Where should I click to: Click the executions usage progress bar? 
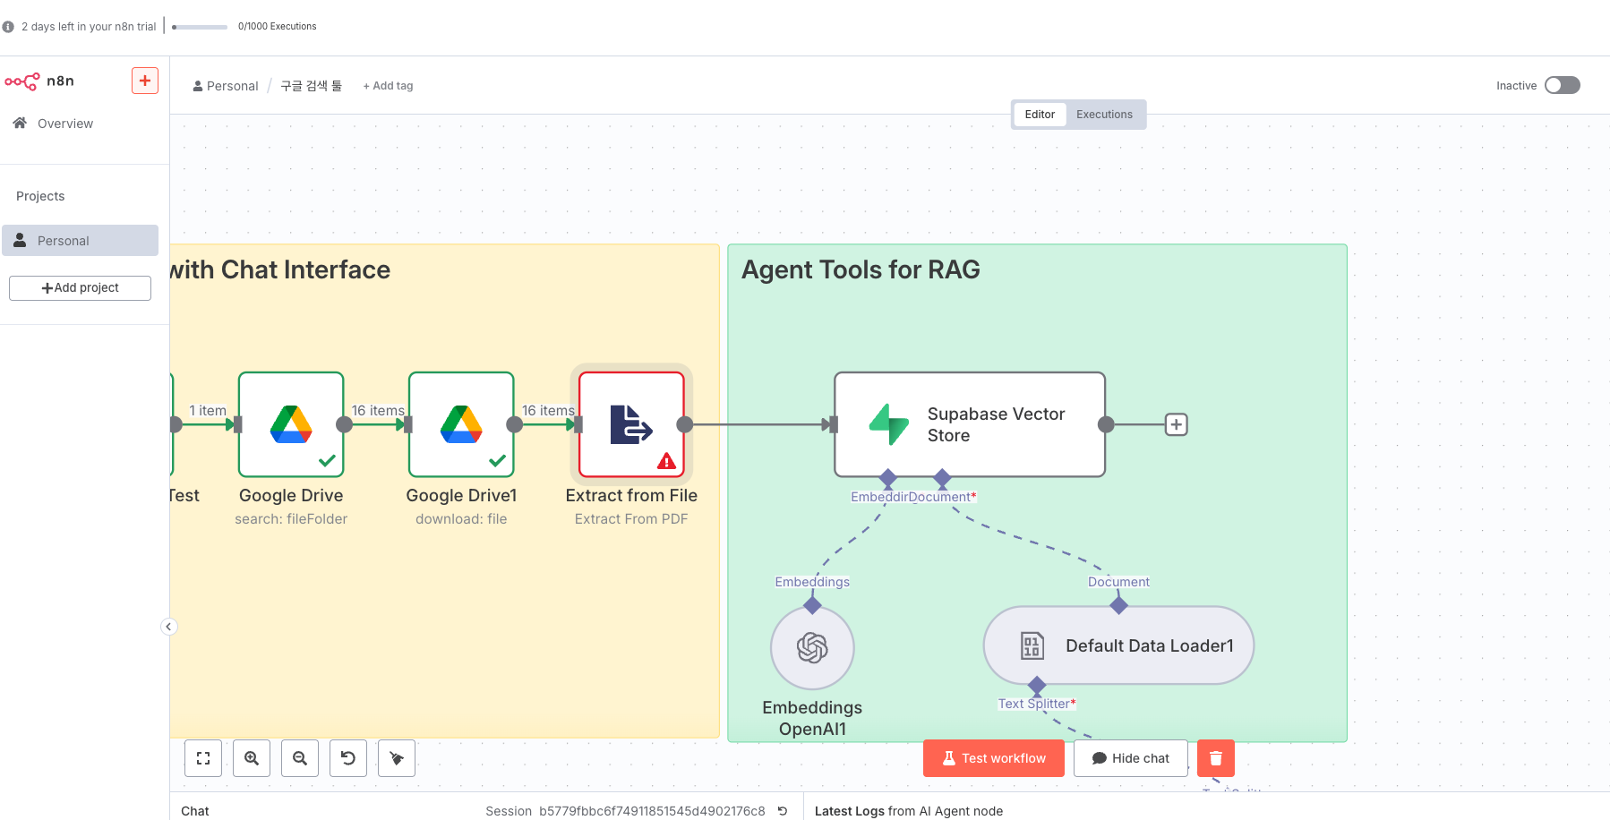(200, 27)
